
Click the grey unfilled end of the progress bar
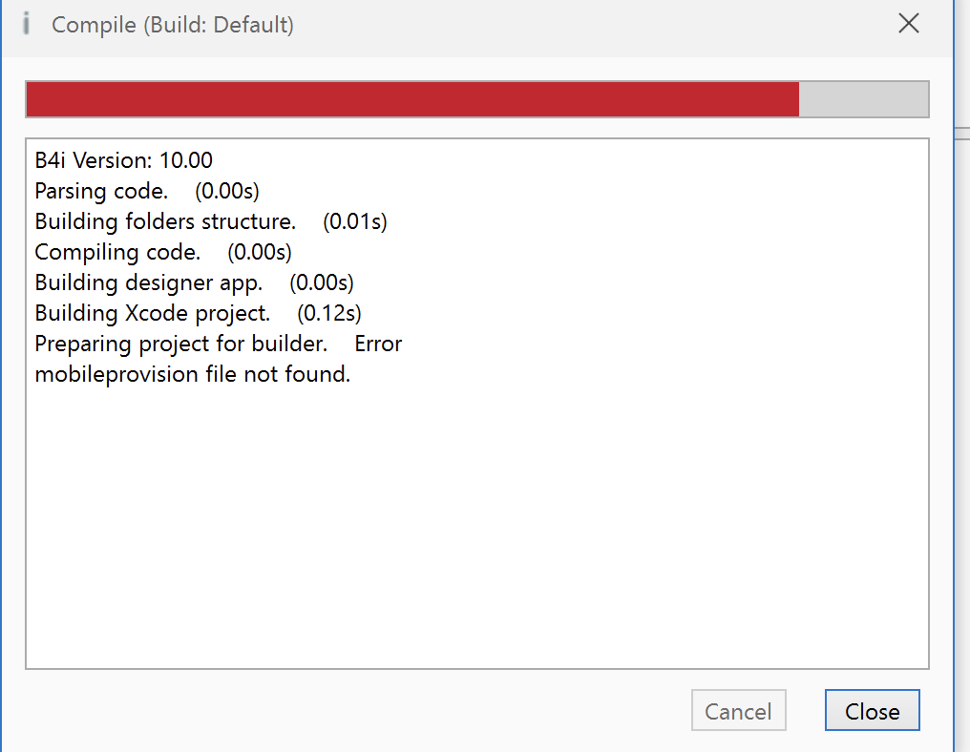coord(864,98)
